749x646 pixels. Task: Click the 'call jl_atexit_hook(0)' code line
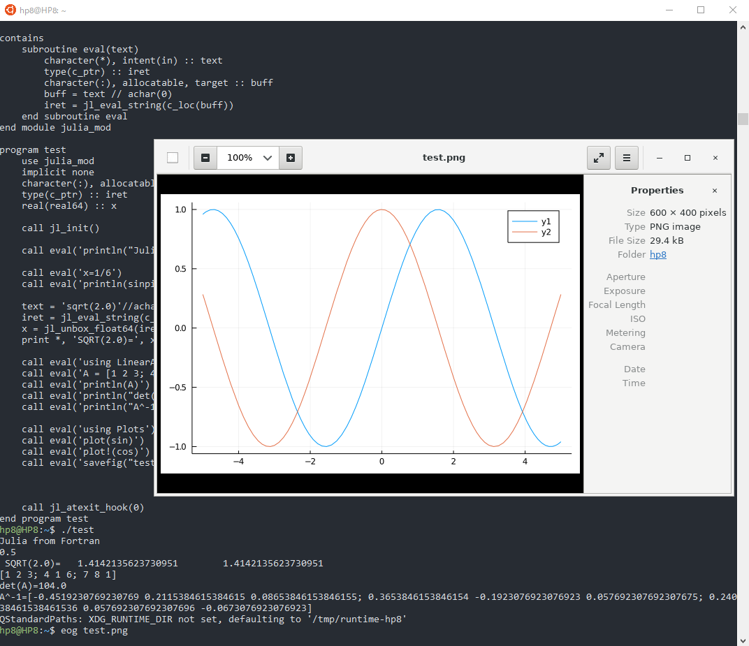pyautogui.click(x=82, y=508)
